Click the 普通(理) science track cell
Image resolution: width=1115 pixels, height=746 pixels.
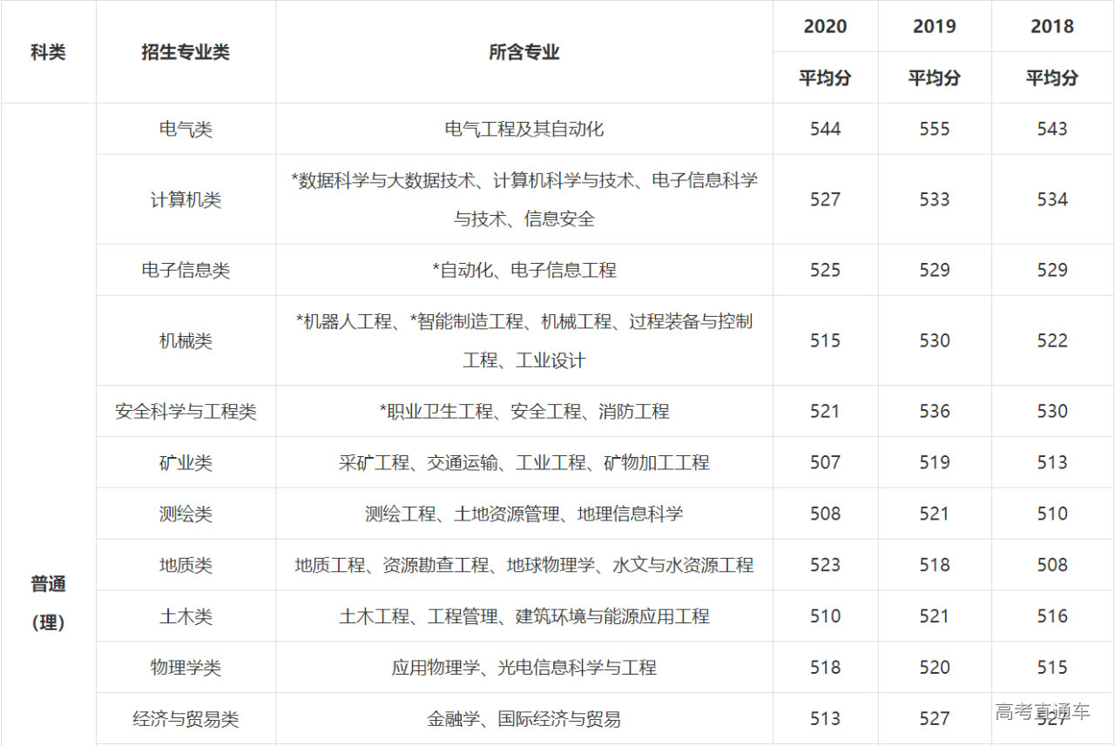click(48, 602)
